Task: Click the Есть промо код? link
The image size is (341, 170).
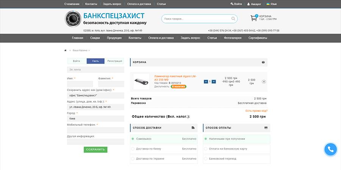Action: pos(256,111)
